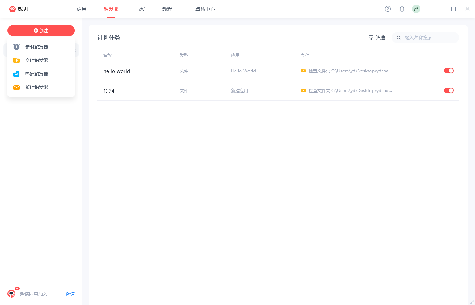Click the 邀请 link
475x305 pixels.
coord(70,294)
